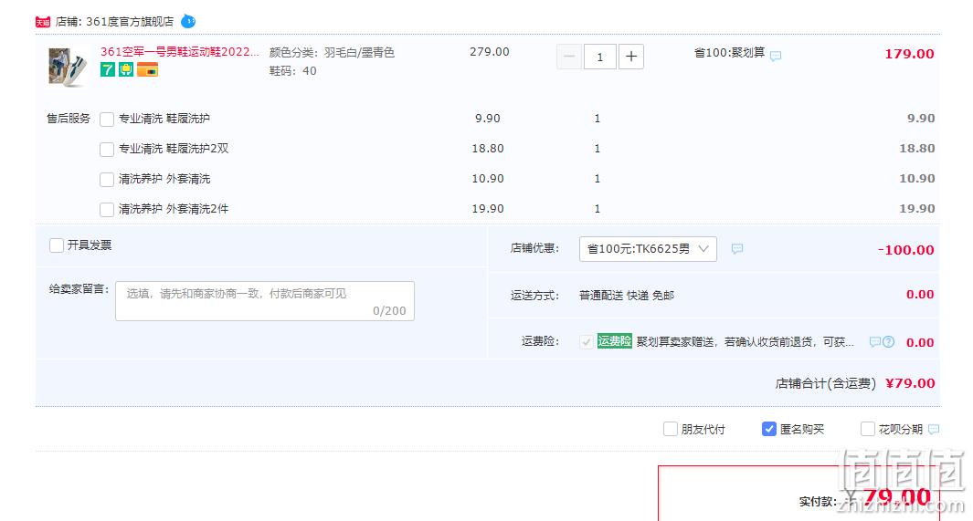Click the orange credit card badge

148,70
